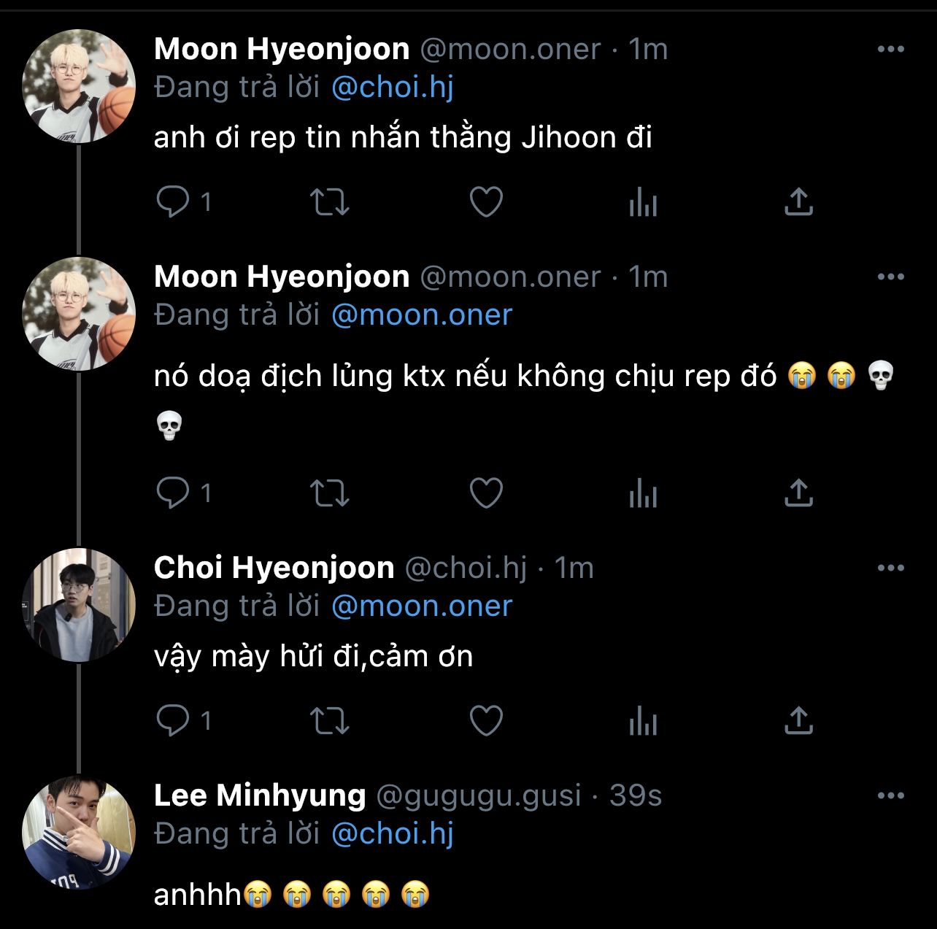Reply to the tweet with skull emojis
The image size is (937, 929).
(173, 494)
